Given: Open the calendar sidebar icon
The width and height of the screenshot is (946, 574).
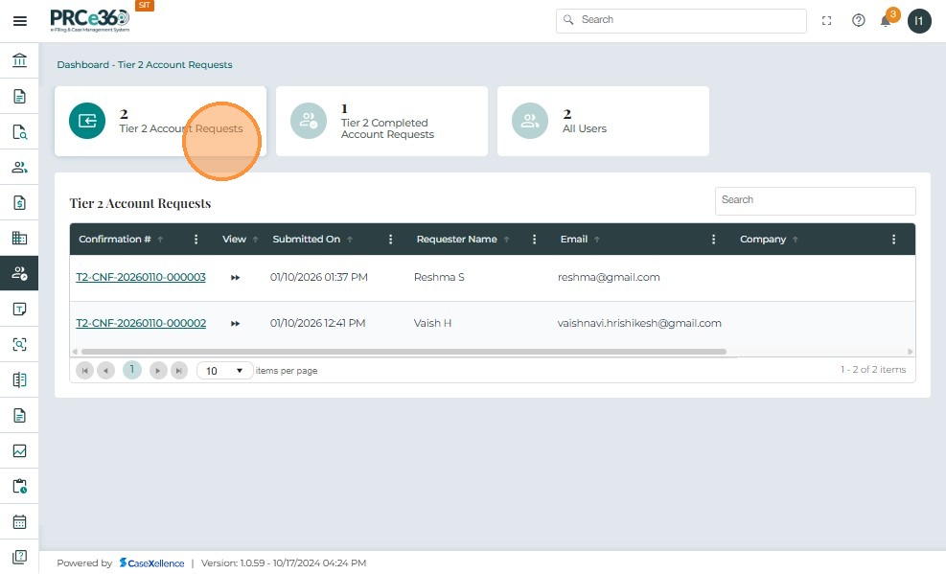Looking at the screenshot, I should coord(19,521).
